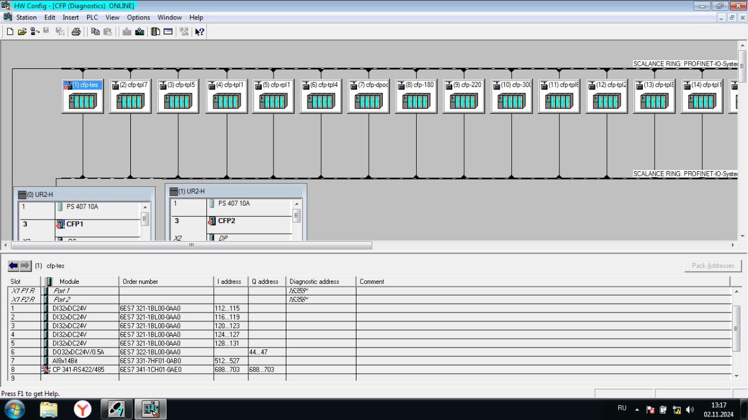
Task: Select the (8) cfp-180 device icon
Action: click(416, 96)
